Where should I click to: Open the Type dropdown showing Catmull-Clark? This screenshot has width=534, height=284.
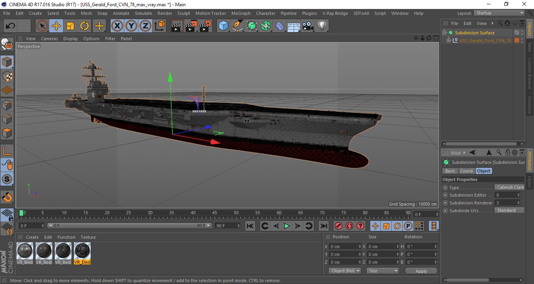pos(509,187)
